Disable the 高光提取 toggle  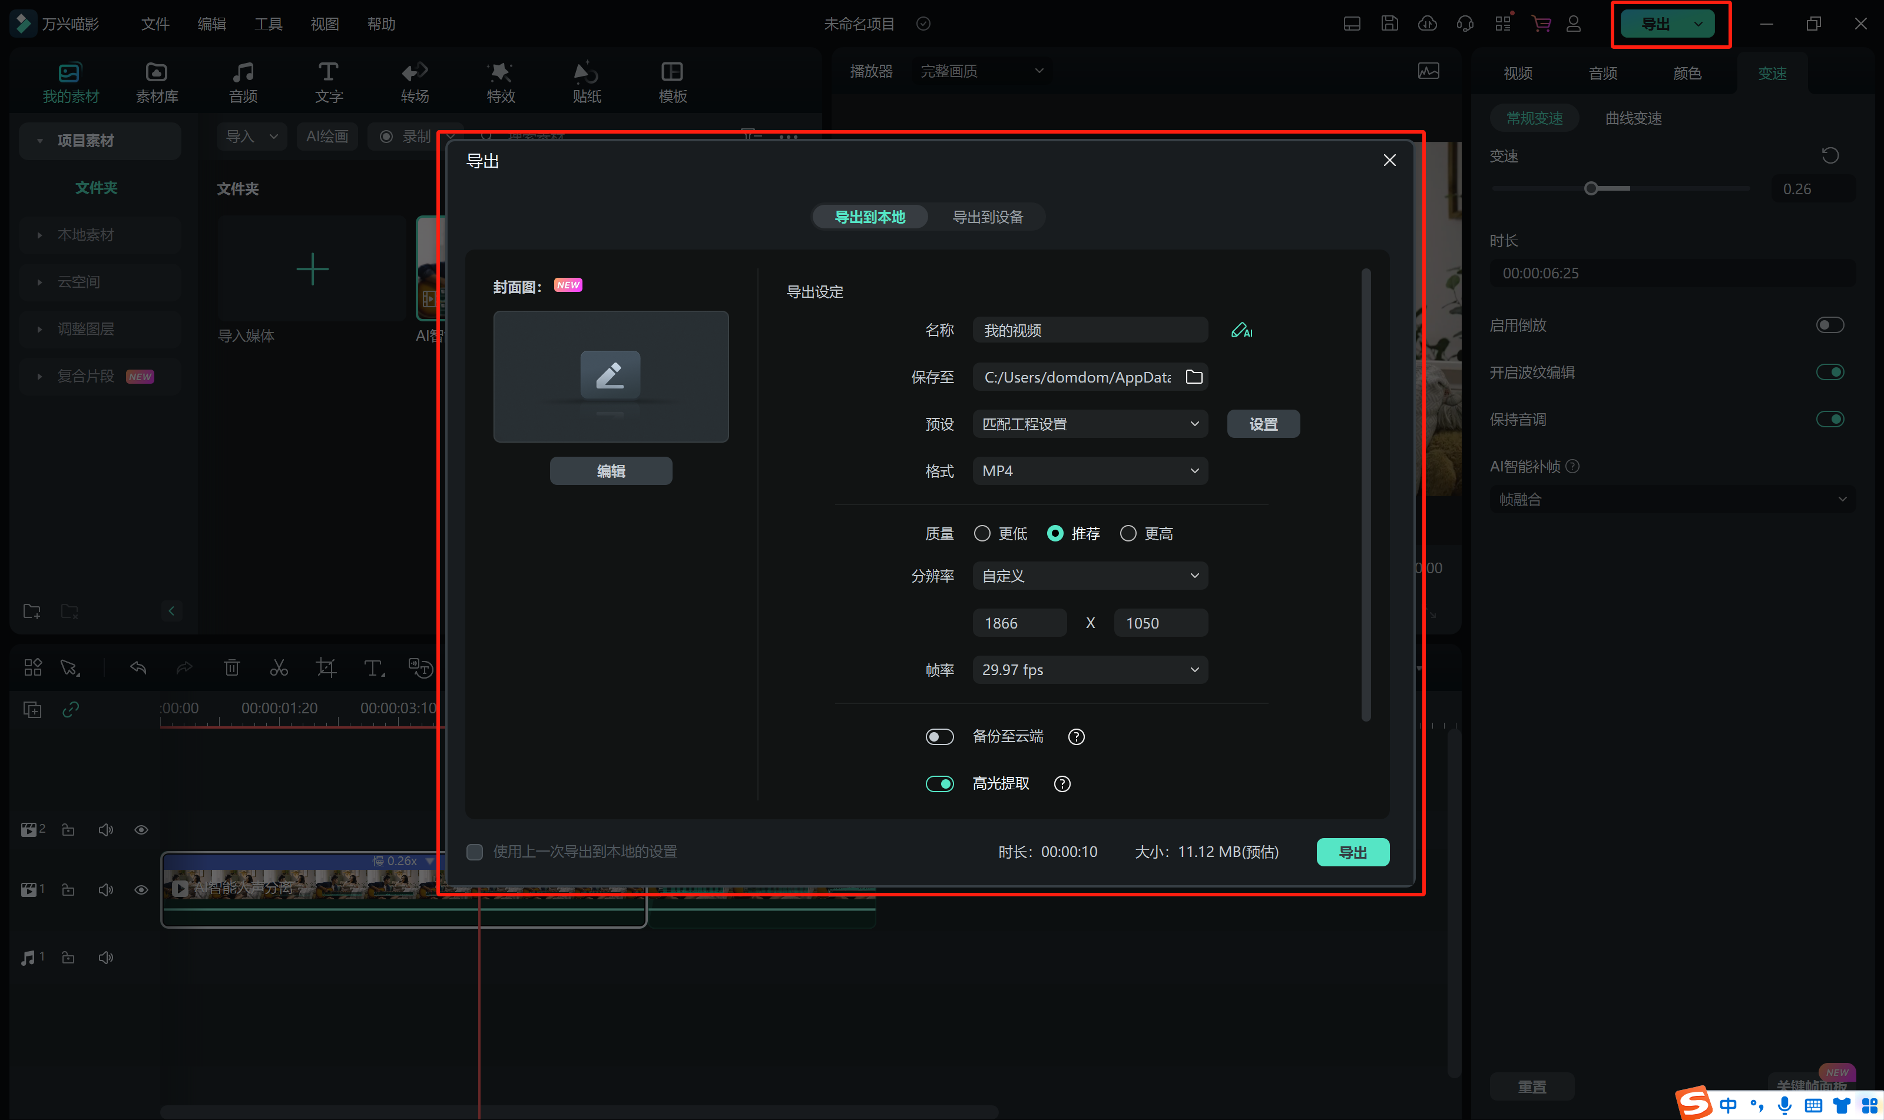click(x=939, y=784)
